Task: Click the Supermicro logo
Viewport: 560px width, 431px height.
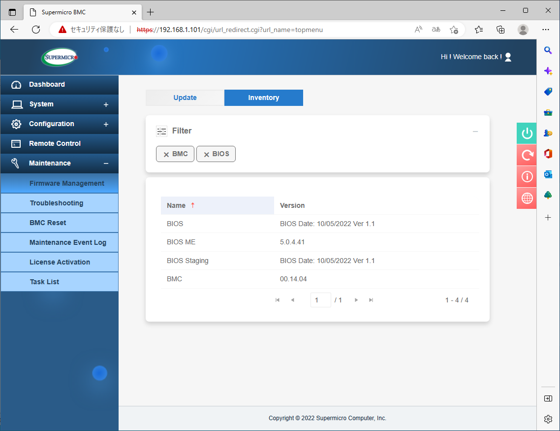Action: pos(60,57)
